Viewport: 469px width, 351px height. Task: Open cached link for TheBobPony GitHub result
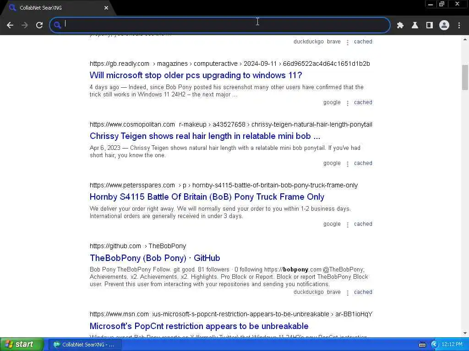coord(363,292)
